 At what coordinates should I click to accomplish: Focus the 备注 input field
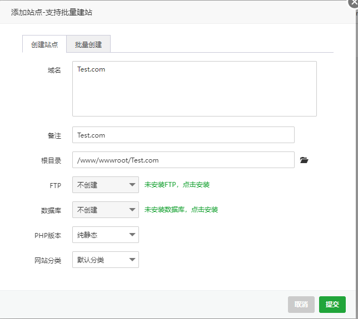coord(183,135)
